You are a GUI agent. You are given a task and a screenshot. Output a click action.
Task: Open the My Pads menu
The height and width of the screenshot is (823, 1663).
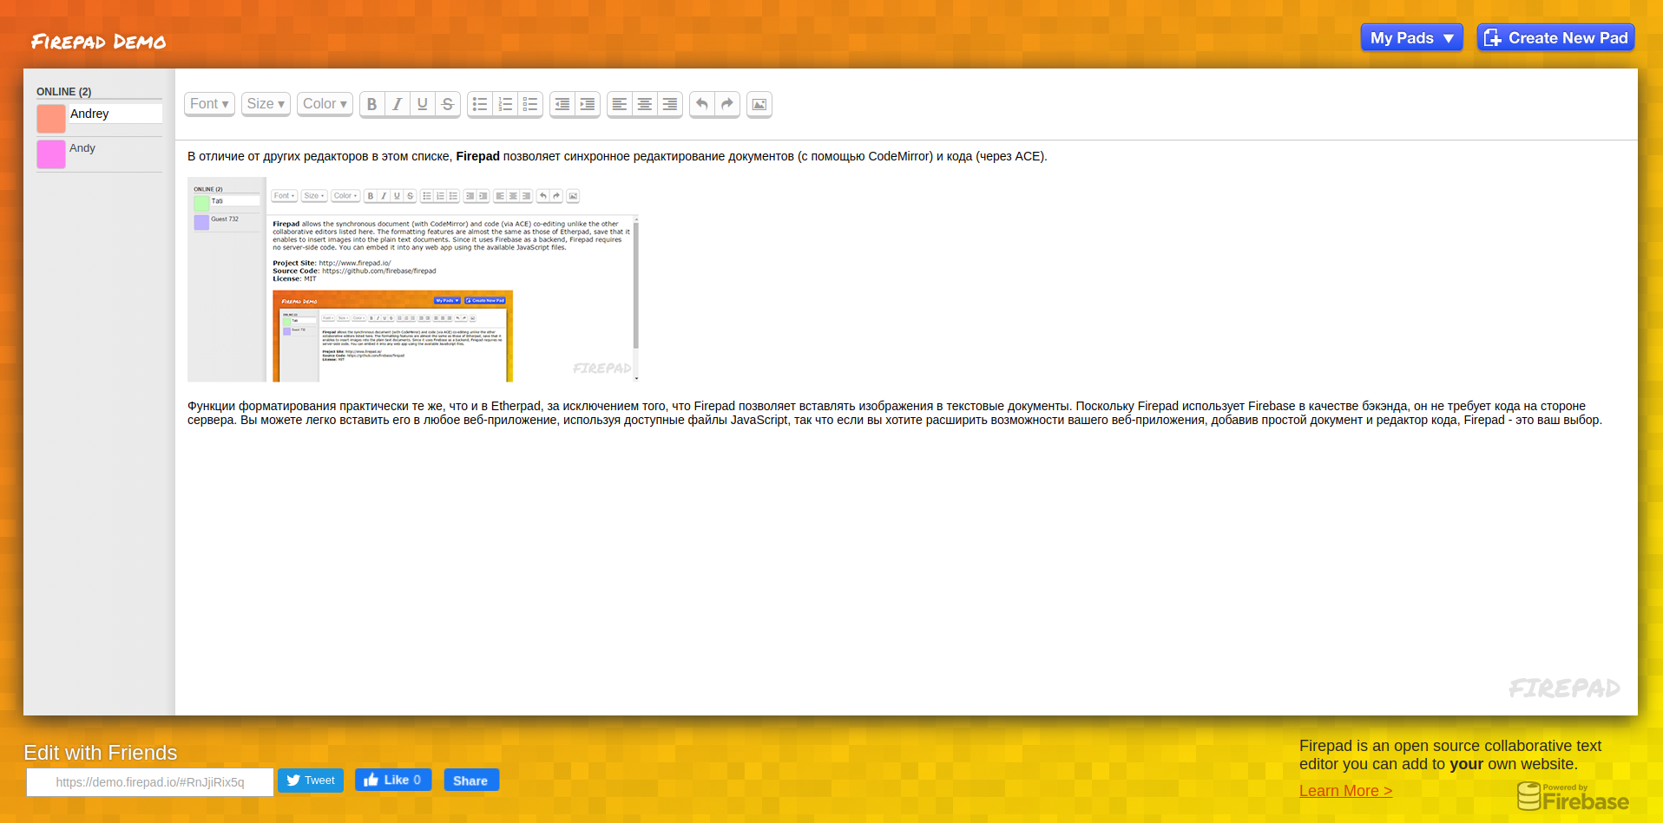[x=1411, y=38]
